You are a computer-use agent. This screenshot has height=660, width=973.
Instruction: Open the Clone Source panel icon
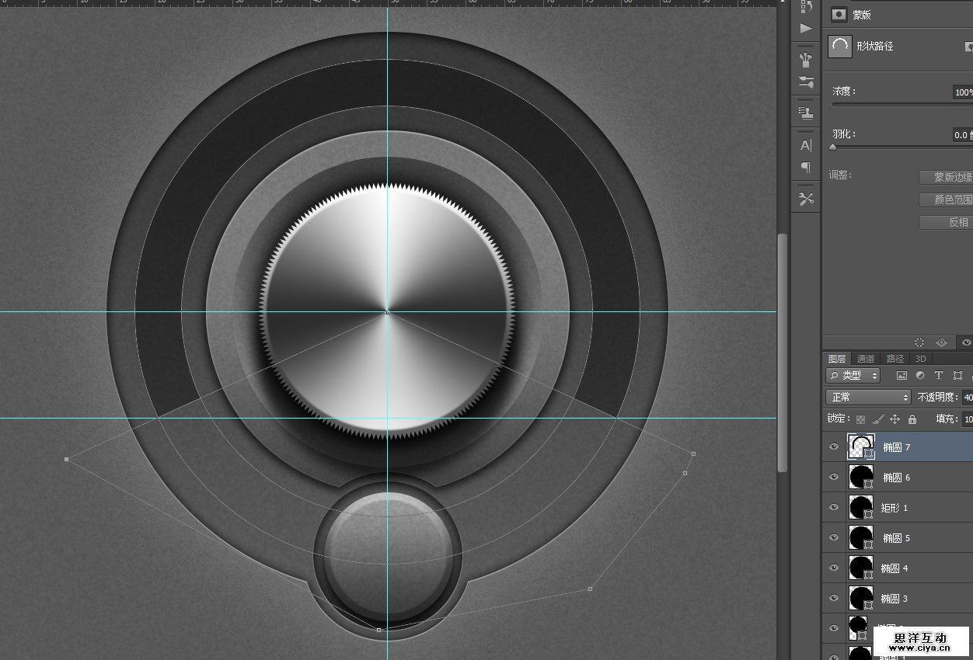pos(806,113)
